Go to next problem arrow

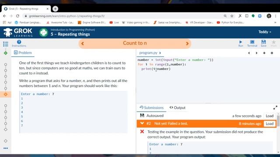(x=187, y=44)
